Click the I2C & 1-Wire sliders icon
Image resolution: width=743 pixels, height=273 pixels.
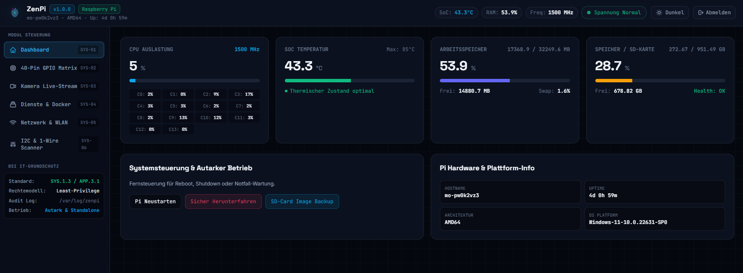(13, 144)
